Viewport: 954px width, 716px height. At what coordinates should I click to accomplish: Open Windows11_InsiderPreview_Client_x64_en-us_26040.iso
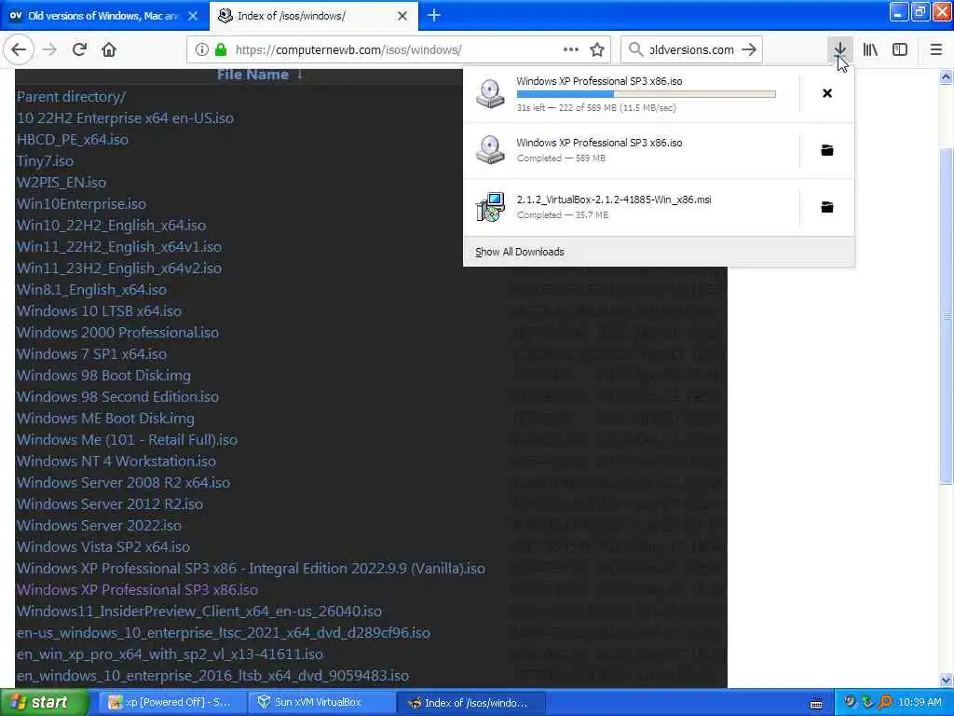click(x=199, y=612)
